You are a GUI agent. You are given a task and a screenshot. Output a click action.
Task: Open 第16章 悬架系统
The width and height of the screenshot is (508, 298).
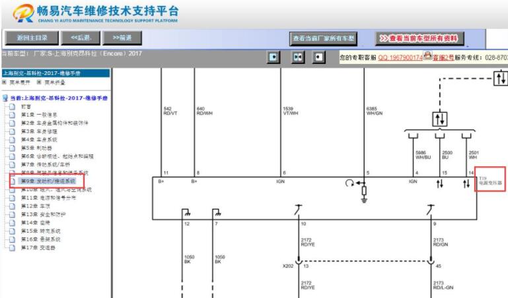[x=40, y=239]
